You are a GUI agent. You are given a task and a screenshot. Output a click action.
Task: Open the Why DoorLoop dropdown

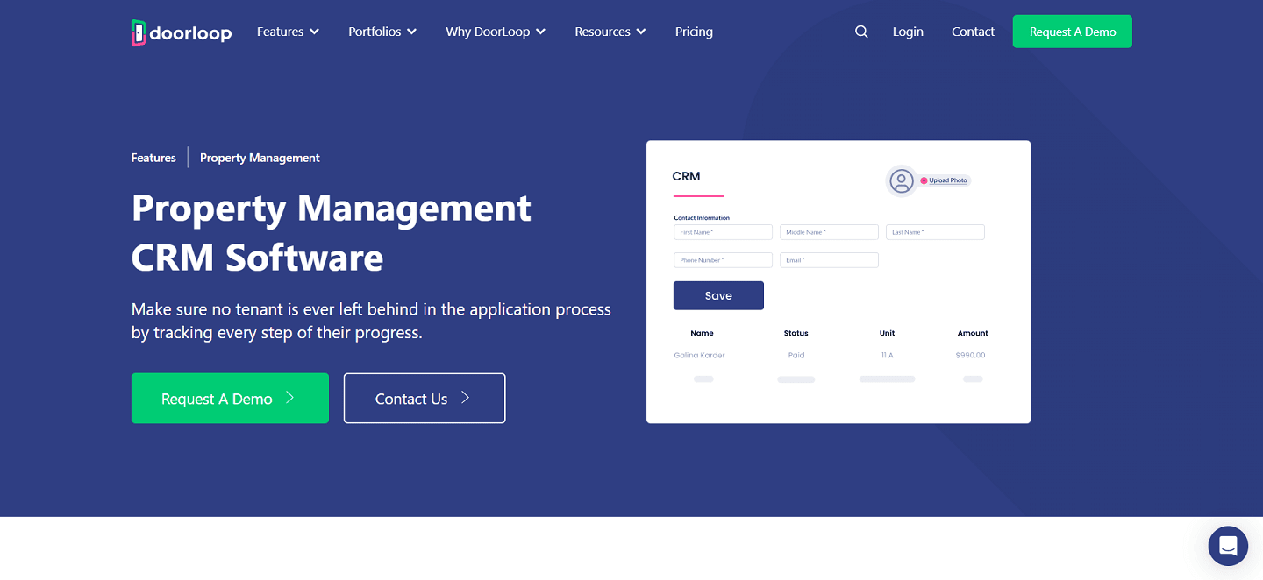tap(496, 32)
